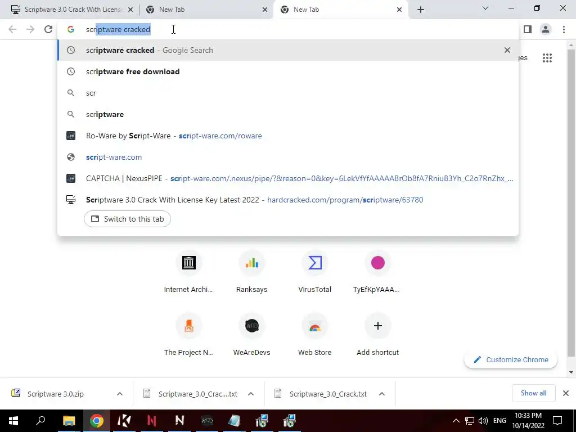Image resolution: width=576 pixels, height=432 pixels.
Task: Open The Project N... shortcut
Action: coord(188,335)
